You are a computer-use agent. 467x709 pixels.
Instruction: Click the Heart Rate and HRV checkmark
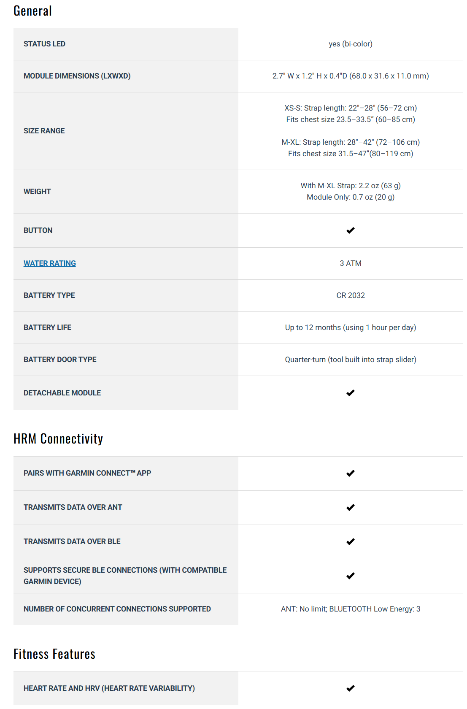point(350,688)
